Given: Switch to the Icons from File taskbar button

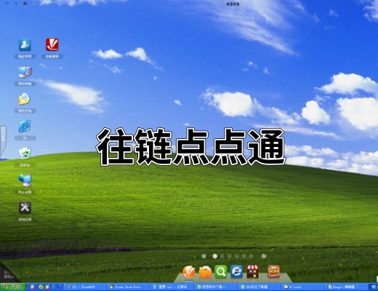Looking at the screenshot, I should point(129,287).
